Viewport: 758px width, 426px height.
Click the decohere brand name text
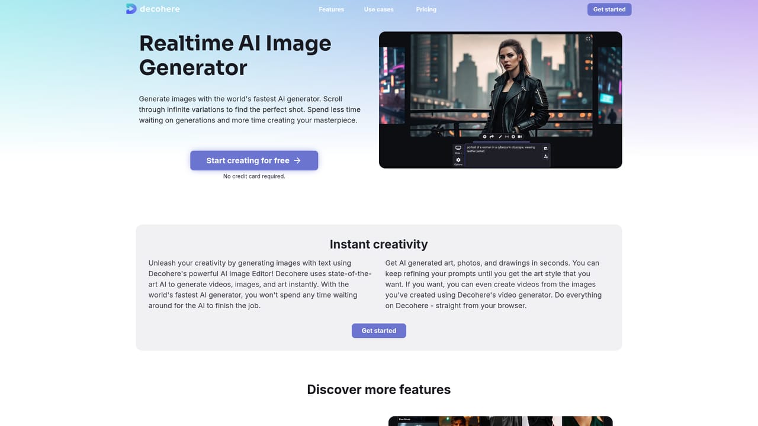click(160, 9)
